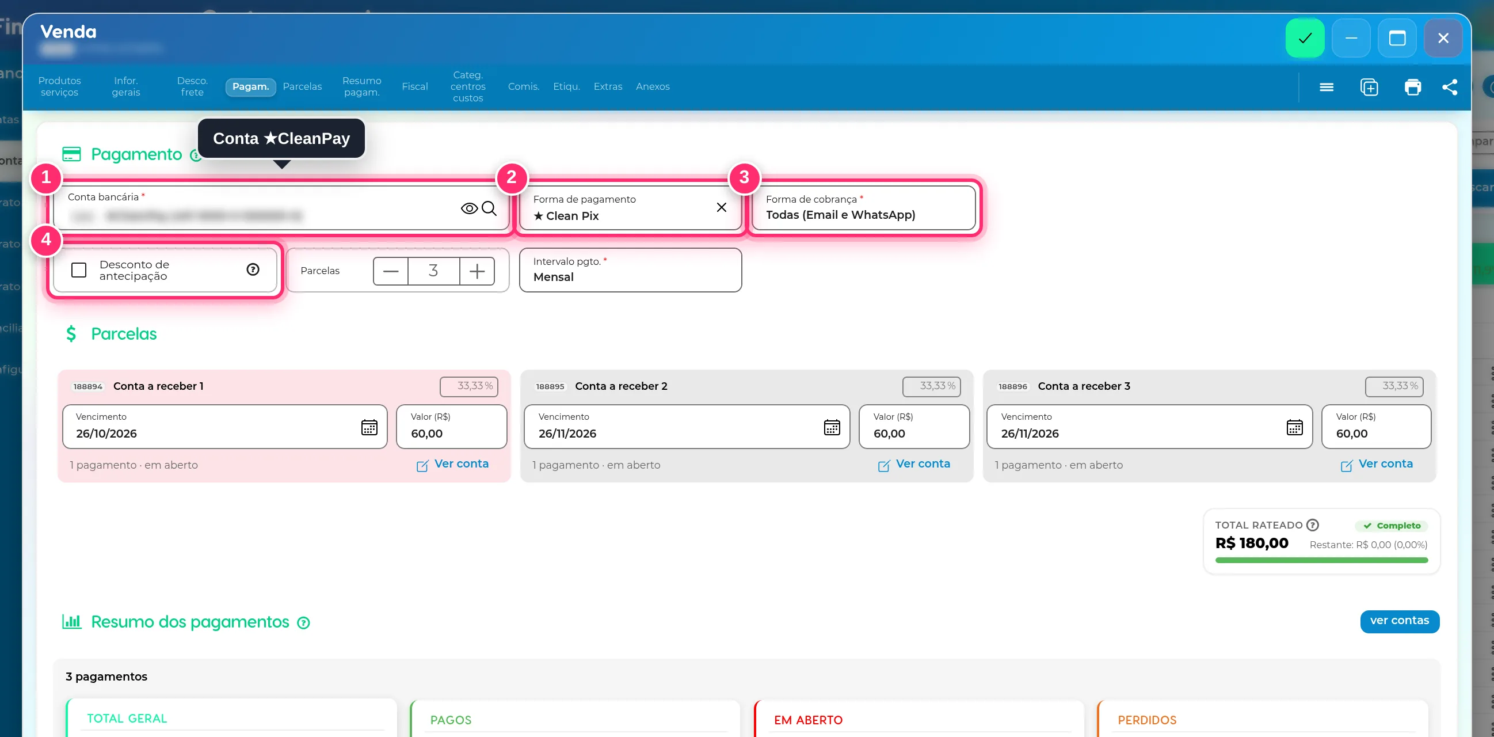Open Intervalo pgto. Mensal dropdown

(x=630, y=270)
